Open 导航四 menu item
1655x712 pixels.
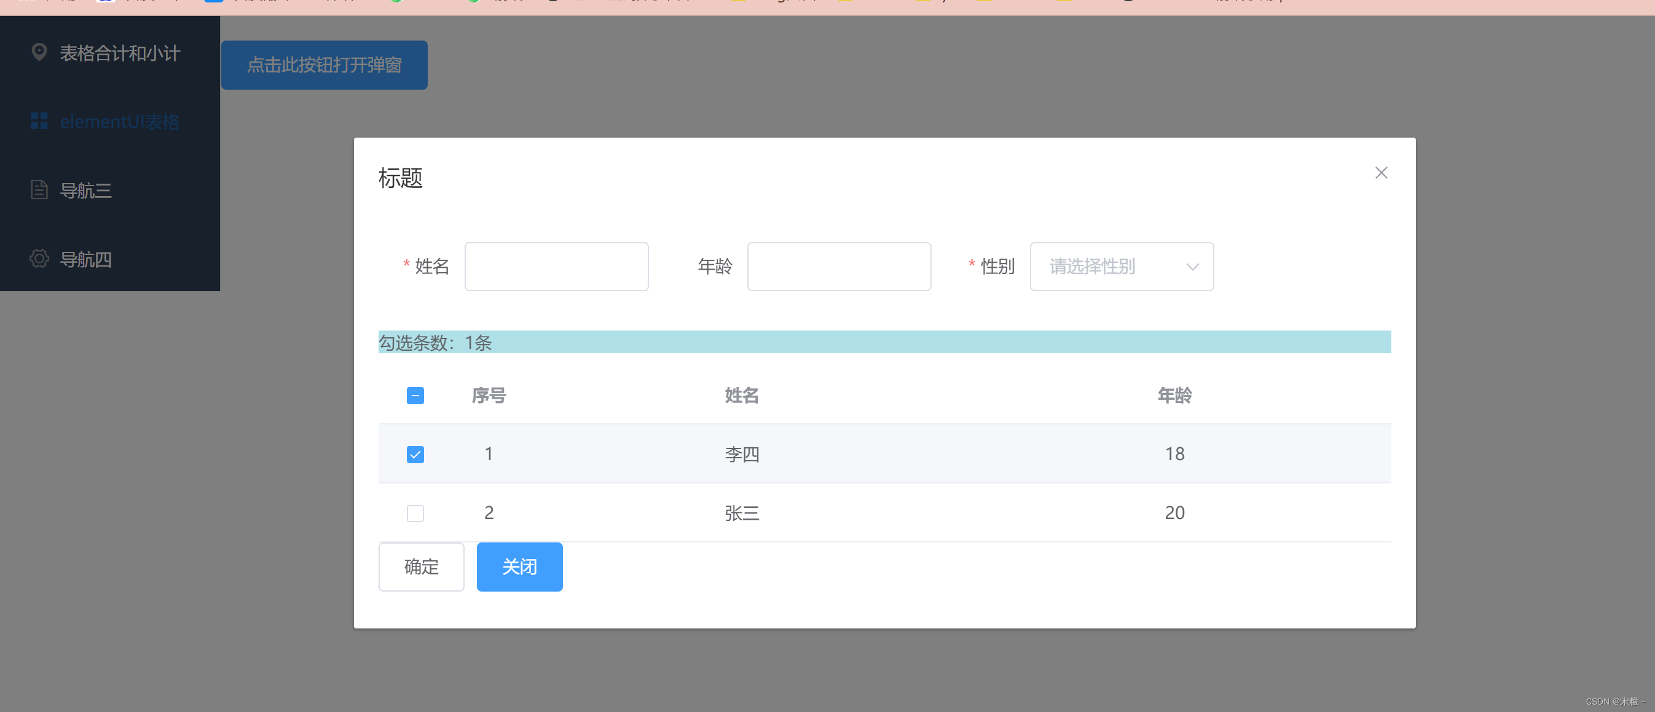point(85,259)
